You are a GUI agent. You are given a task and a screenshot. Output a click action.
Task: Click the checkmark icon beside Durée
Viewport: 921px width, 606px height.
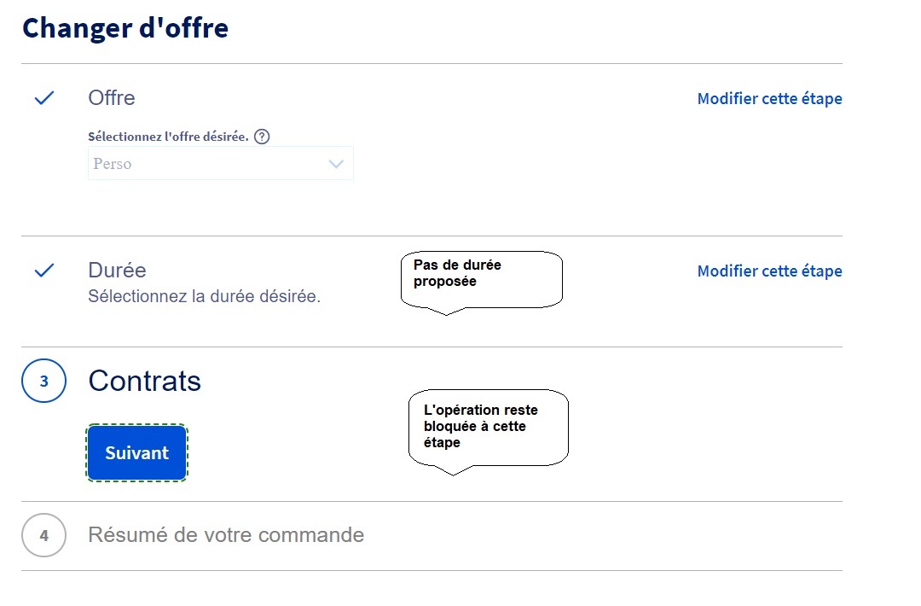(44, 271)
